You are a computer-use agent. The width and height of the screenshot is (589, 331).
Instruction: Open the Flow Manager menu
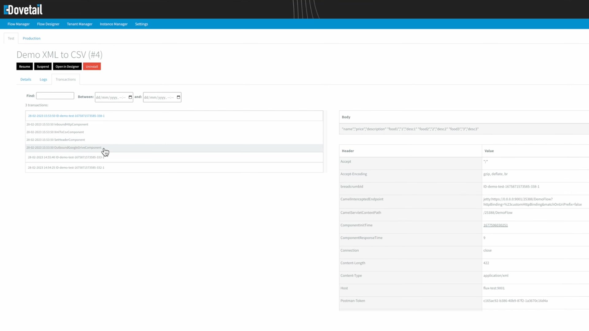[x=18, y=24]
